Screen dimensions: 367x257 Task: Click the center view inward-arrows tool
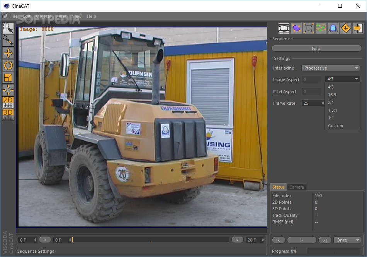point(8,90)
